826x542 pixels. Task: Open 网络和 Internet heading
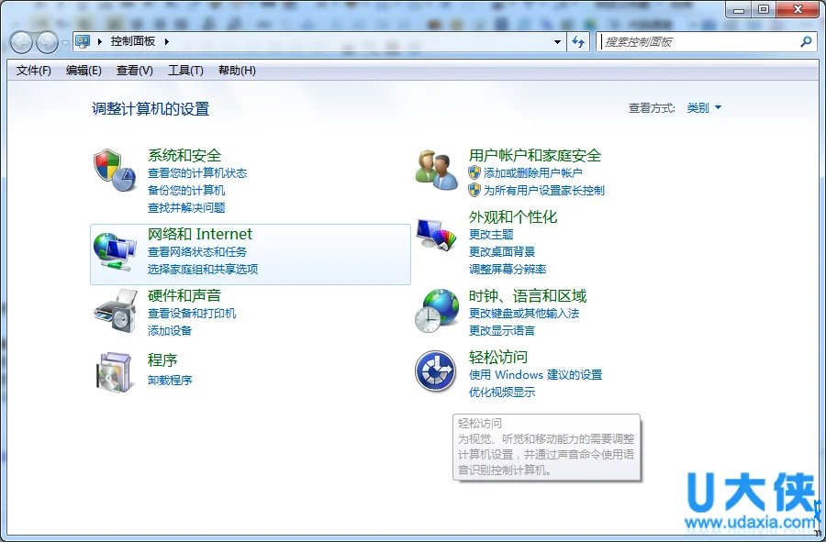tap(200, 234)
